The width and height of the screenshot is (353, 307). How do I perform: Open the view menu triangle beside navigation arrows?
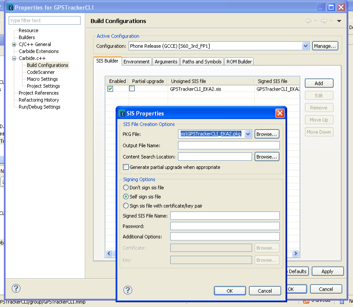(339, 21)
